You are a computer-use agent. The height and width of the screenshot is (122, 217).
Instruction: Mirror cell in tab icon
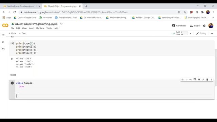tap(203, 80)
